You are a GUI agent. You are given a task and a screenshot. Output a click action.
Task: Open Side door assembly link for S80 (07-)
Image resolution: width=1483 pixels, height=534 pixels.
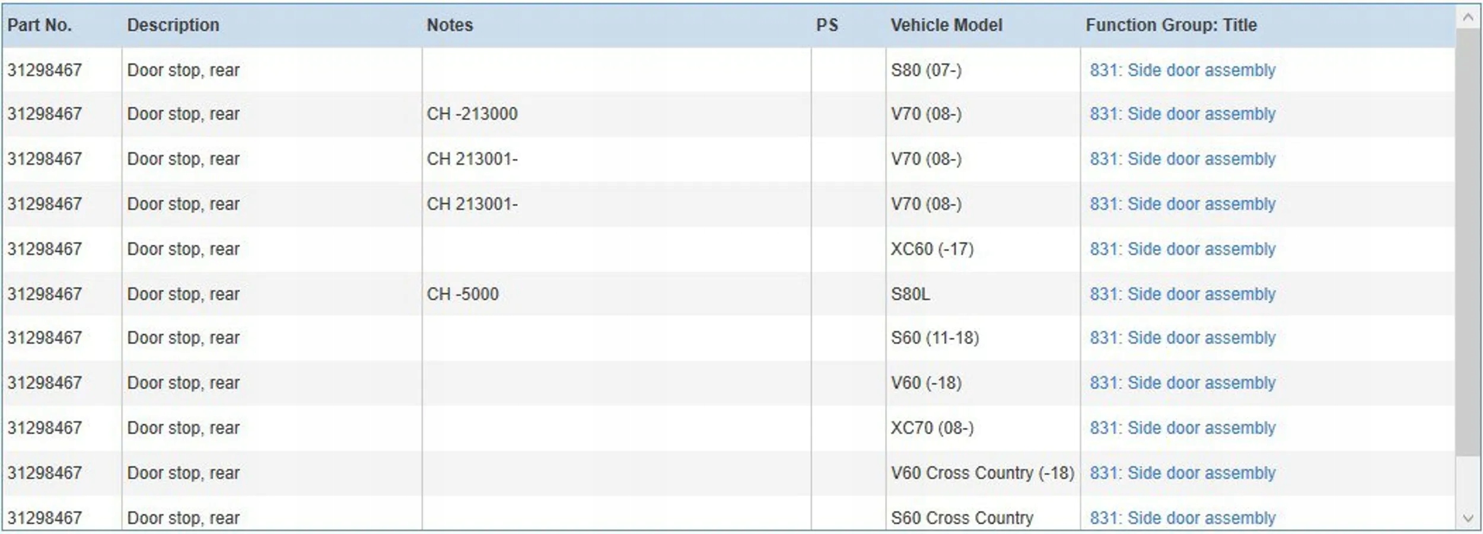(1182, 70)
